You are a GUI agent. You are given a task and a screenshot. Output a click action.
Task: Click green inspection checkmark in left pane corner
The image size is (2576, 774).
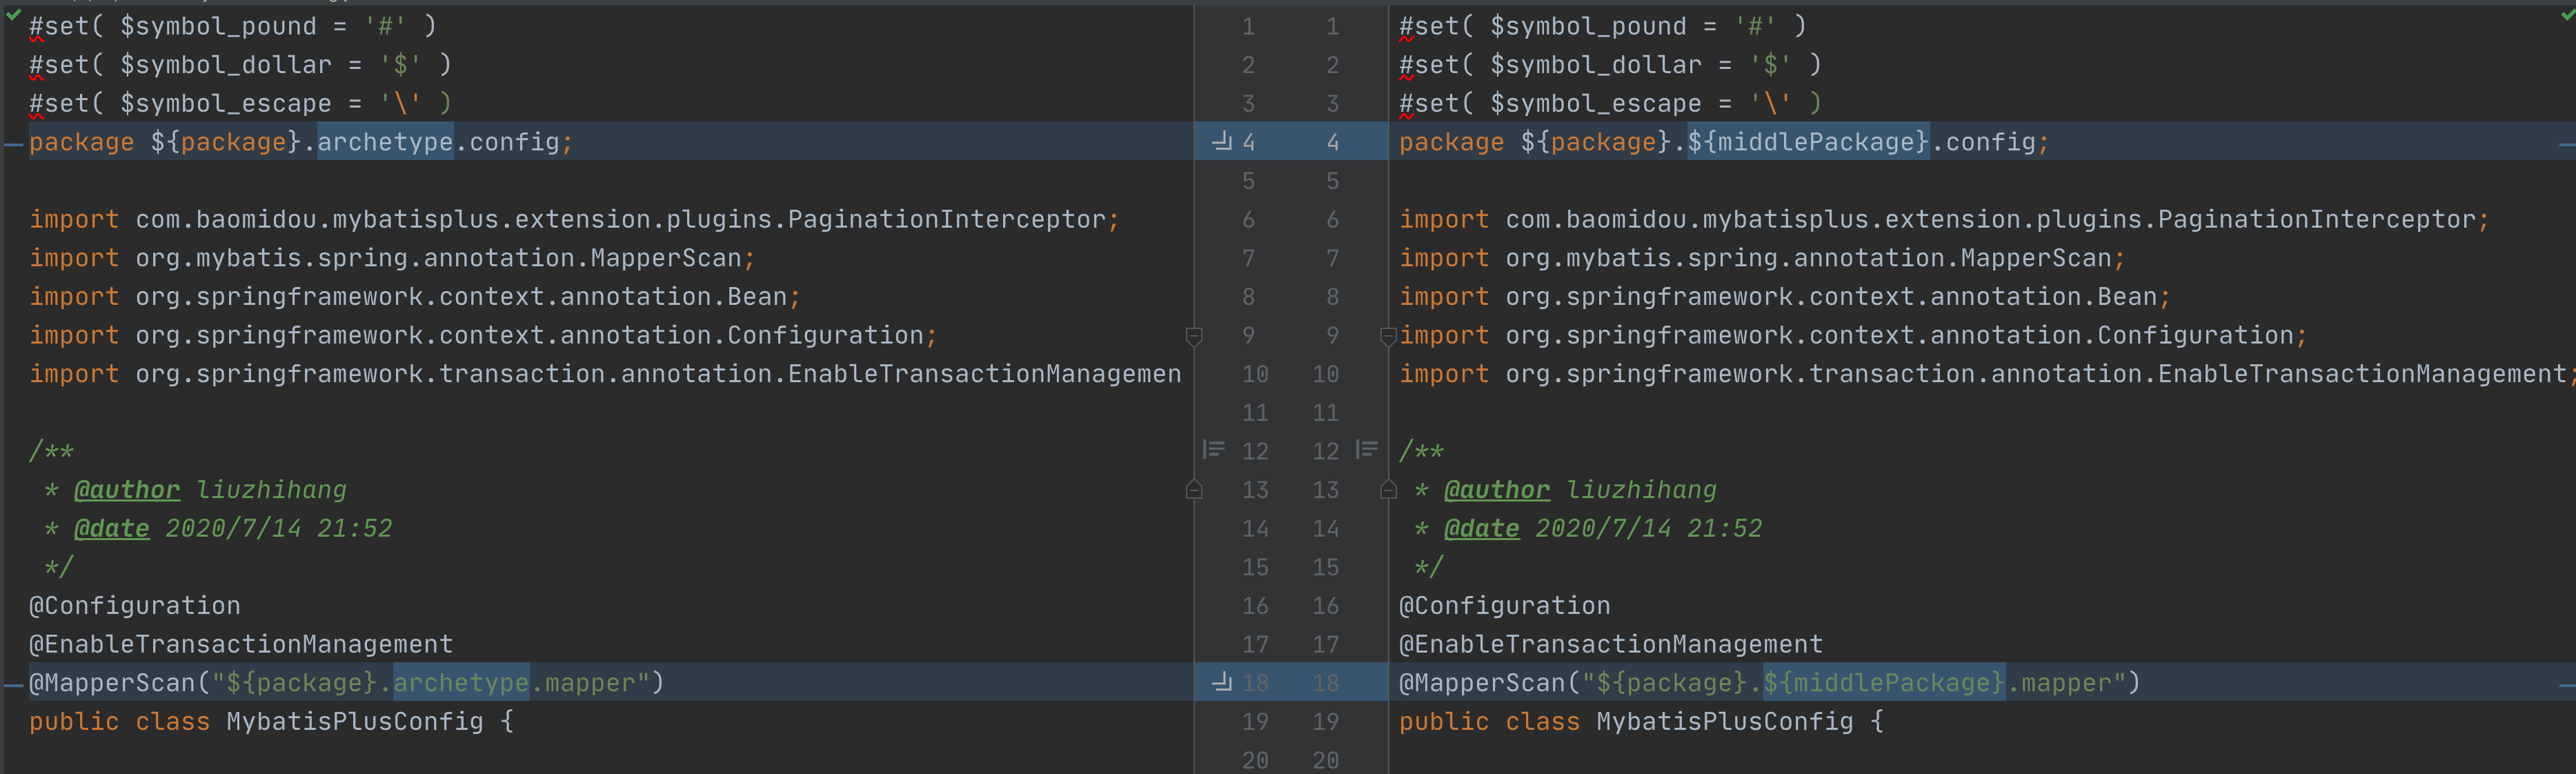(x=13, y=15)
